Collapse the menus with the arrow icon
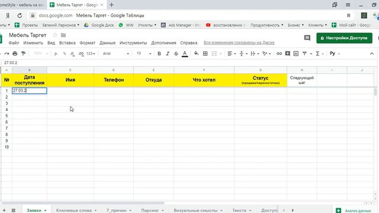 click(372, 54)
